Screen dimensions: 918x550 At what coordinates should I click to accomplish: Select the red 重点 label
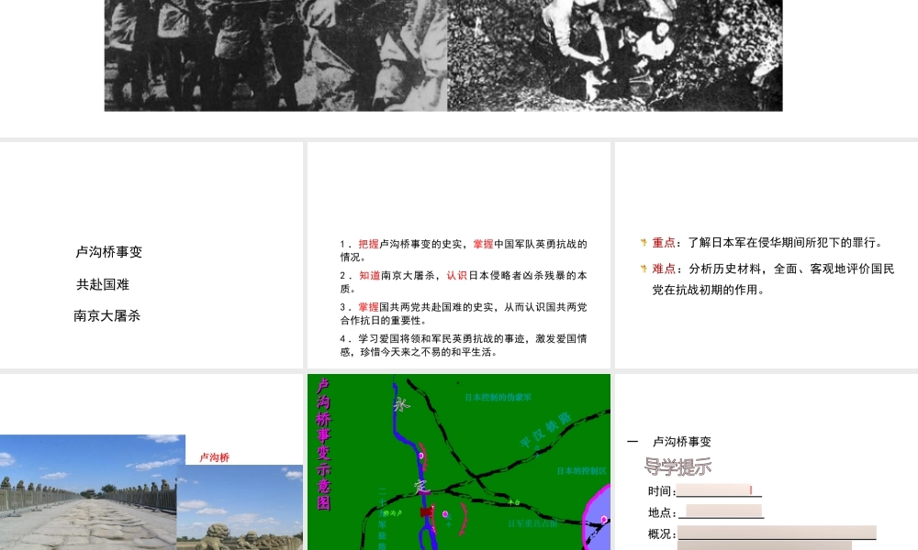pos(664,243)
